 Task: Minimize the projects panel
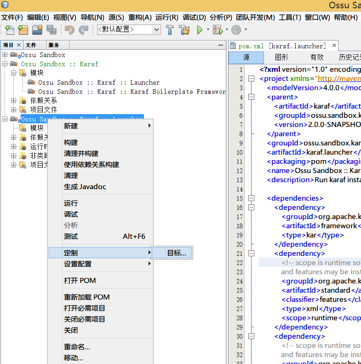[x=220, y=45]
